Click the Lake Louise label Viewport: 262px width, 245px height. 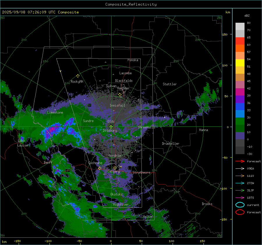[22, 143]
